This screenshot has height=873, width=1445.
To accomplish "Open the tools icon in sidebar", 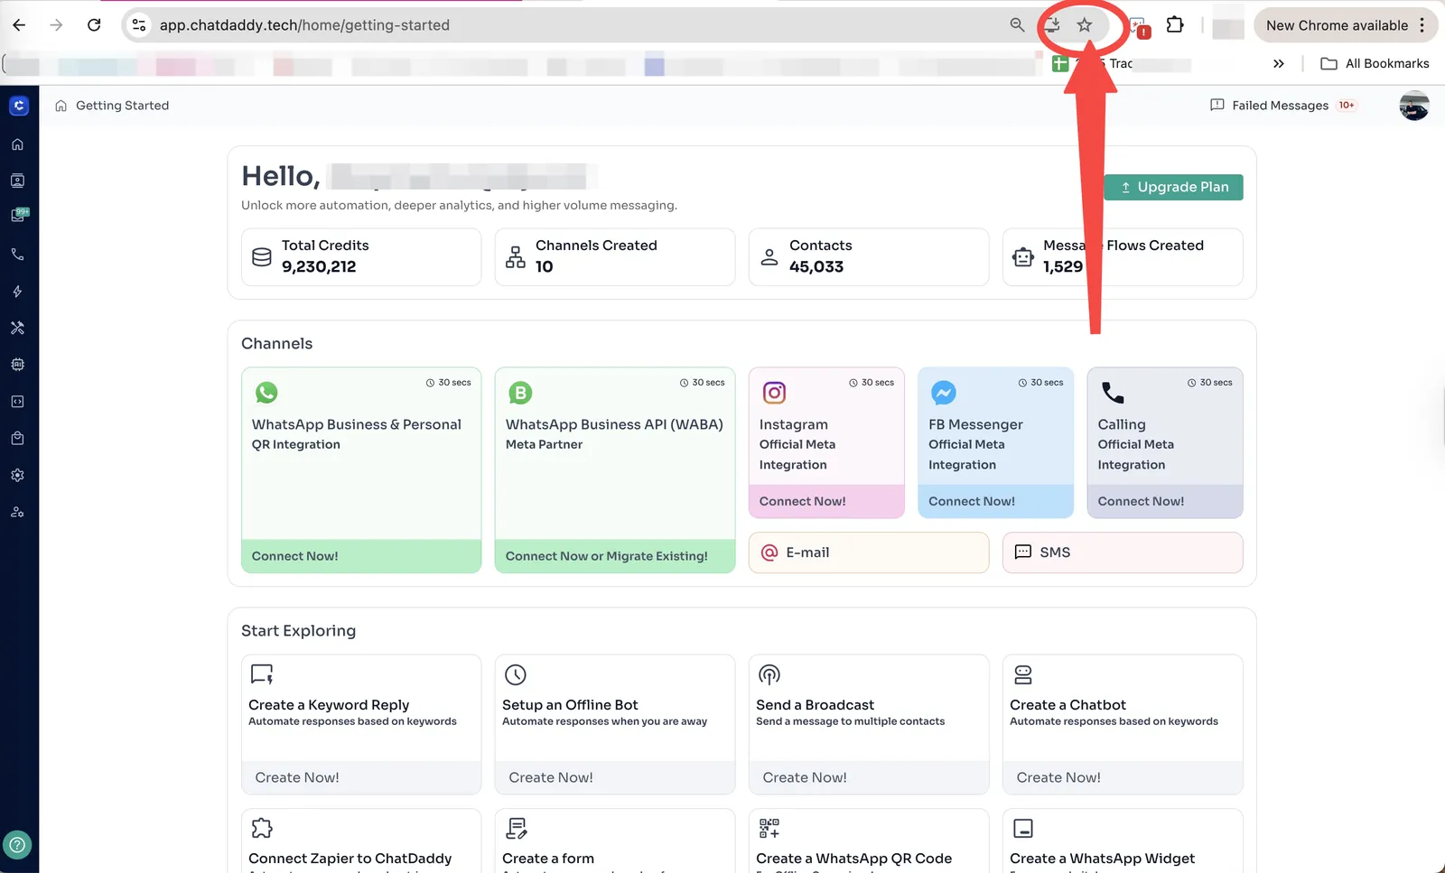I will [17, 328].
